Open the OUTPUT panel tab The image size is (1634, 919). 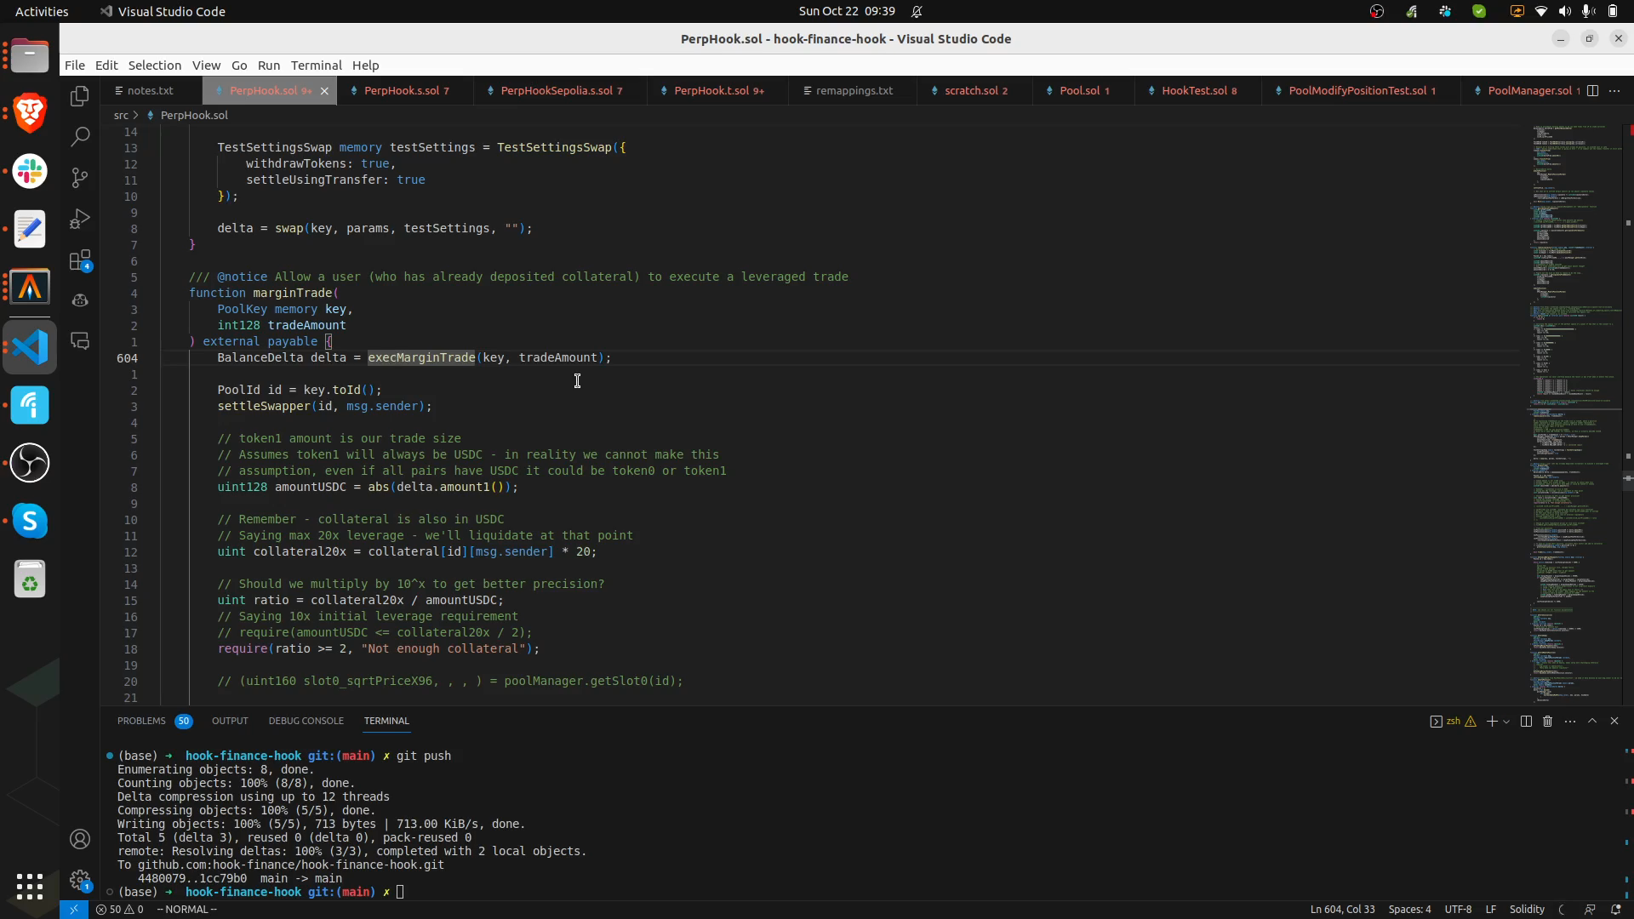(230, 722)
